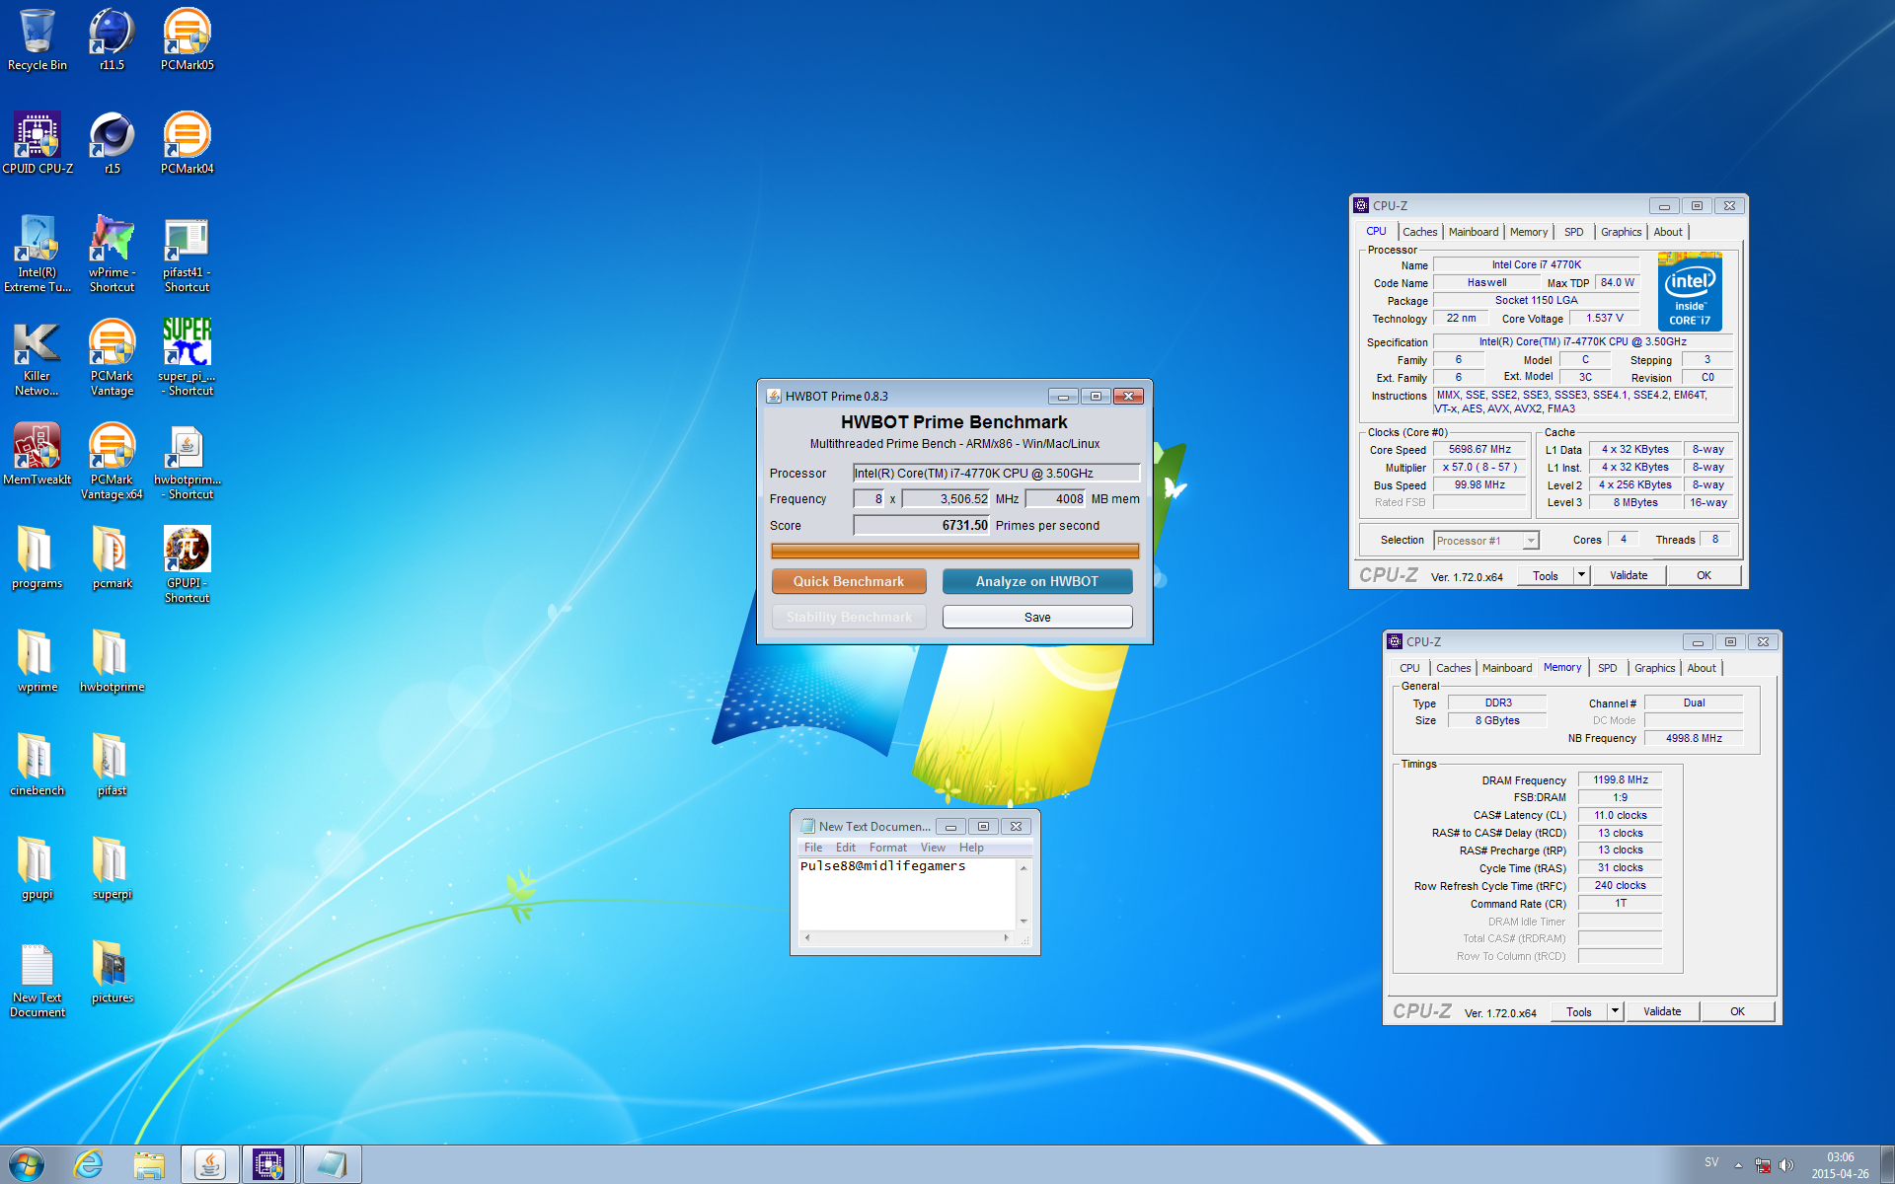Switch to the Java HWBOT Prime taskbar button
The height and width of the screenshot is (1184, 1895).
(209, 1164)
